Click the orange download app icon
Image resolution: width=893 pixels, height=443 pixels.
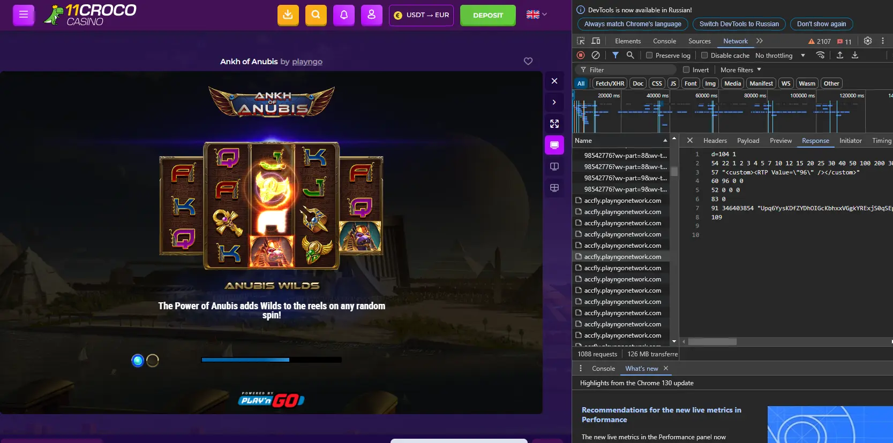tap(288, 15)
